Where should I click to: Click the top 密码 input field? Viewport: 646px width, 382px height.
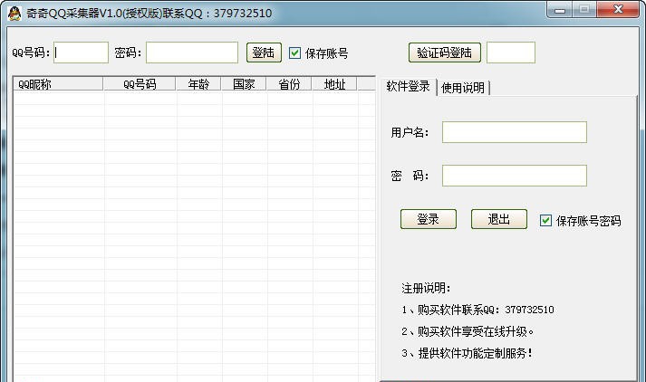[x=192, y=53]
